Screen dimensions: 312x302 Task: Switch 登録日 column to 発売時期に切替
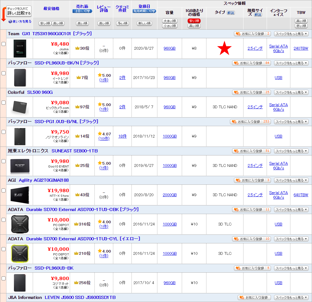click(144, 11)
